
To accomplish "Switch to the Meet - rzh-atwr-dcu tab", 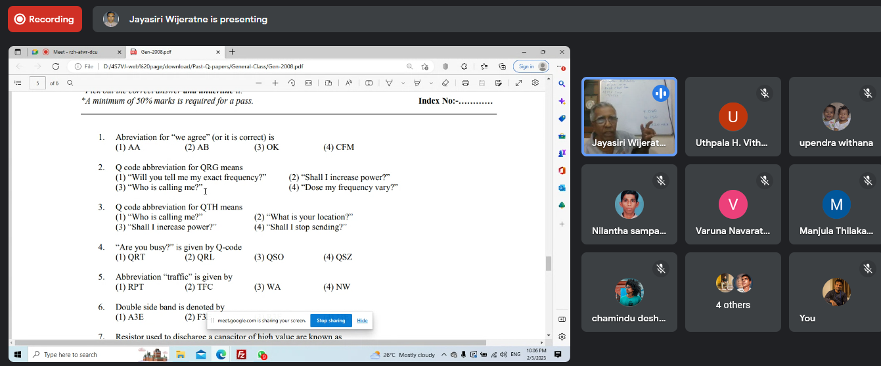I will (79, 52).
